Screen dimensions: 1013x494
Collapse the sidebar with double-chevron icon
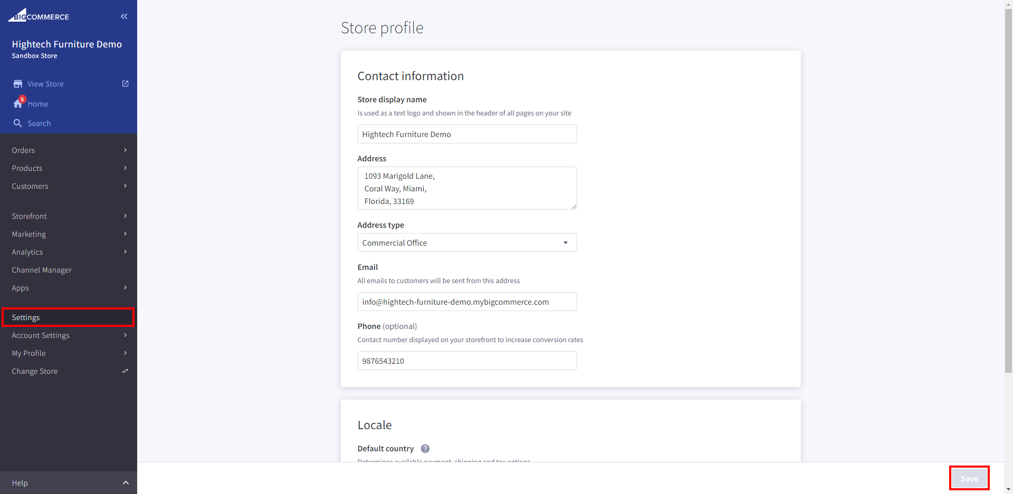tap(124, 16)
